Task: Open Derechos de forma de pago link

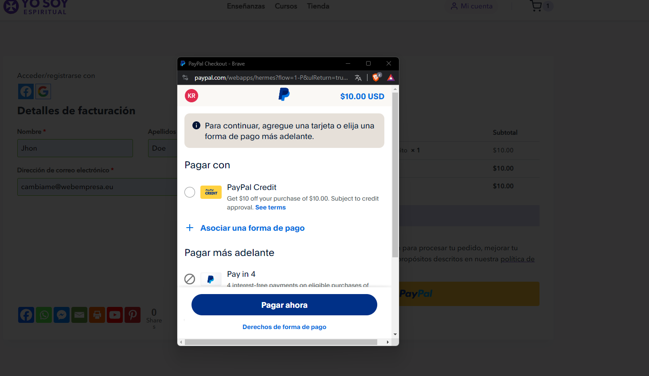Action: [284, 327]
